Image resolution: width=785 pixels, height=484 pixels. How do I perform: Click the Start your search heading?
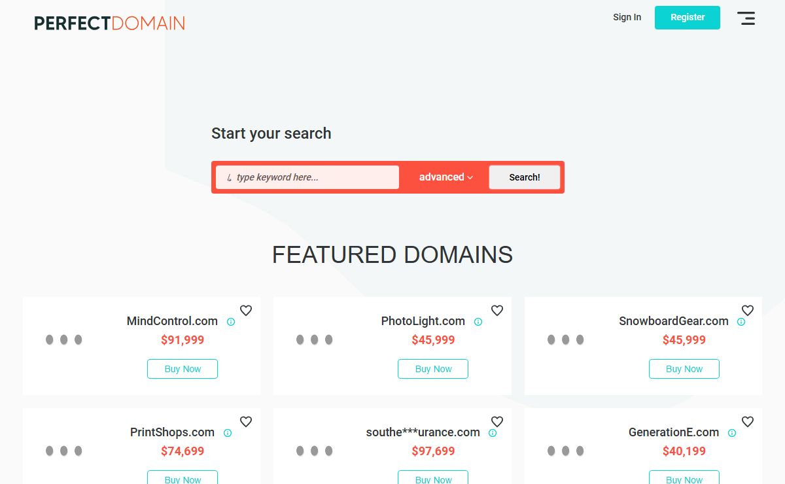click(x=271, y=133)
